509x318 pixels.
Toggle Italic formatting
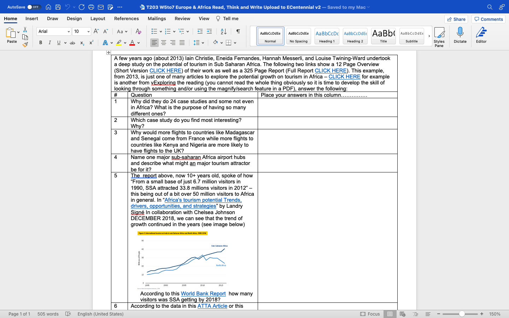(49, 43)
